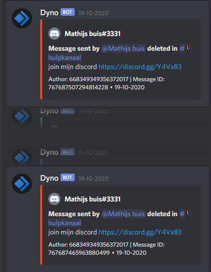This screenshot has width=211, height=272.
Task: Click the 19-10-2020 timestamp on the first message
Action: click(x=94, y=13)
